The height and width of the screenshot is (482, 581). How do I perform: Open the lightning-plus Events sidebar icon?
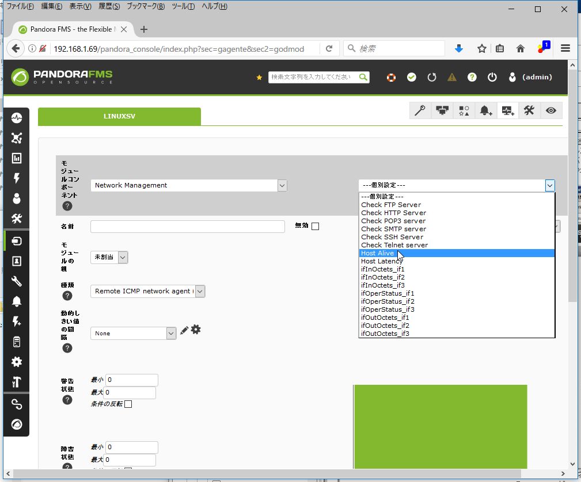pyautogui.click(x=17, y=322)
